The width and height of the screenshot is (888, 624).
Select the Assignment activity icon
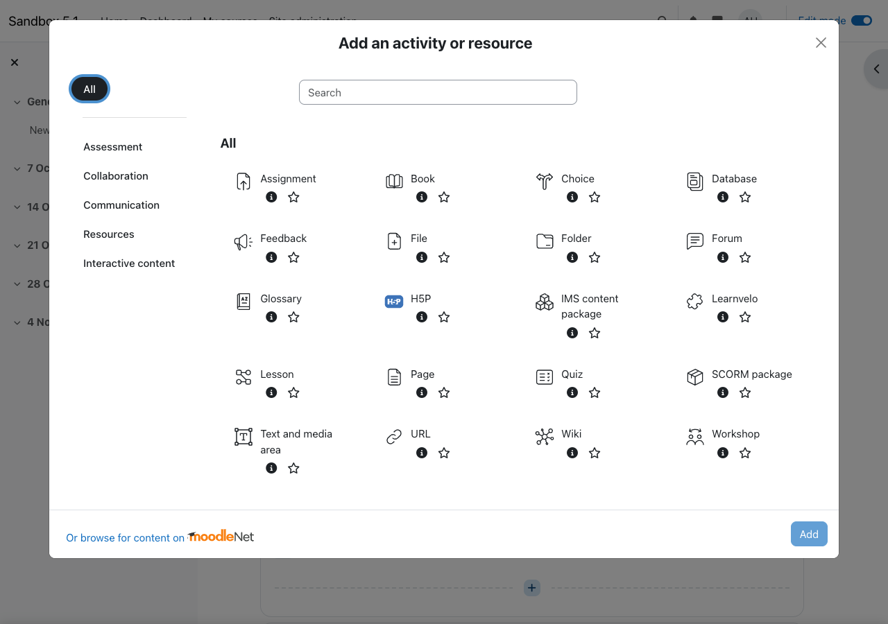[244, 181]
